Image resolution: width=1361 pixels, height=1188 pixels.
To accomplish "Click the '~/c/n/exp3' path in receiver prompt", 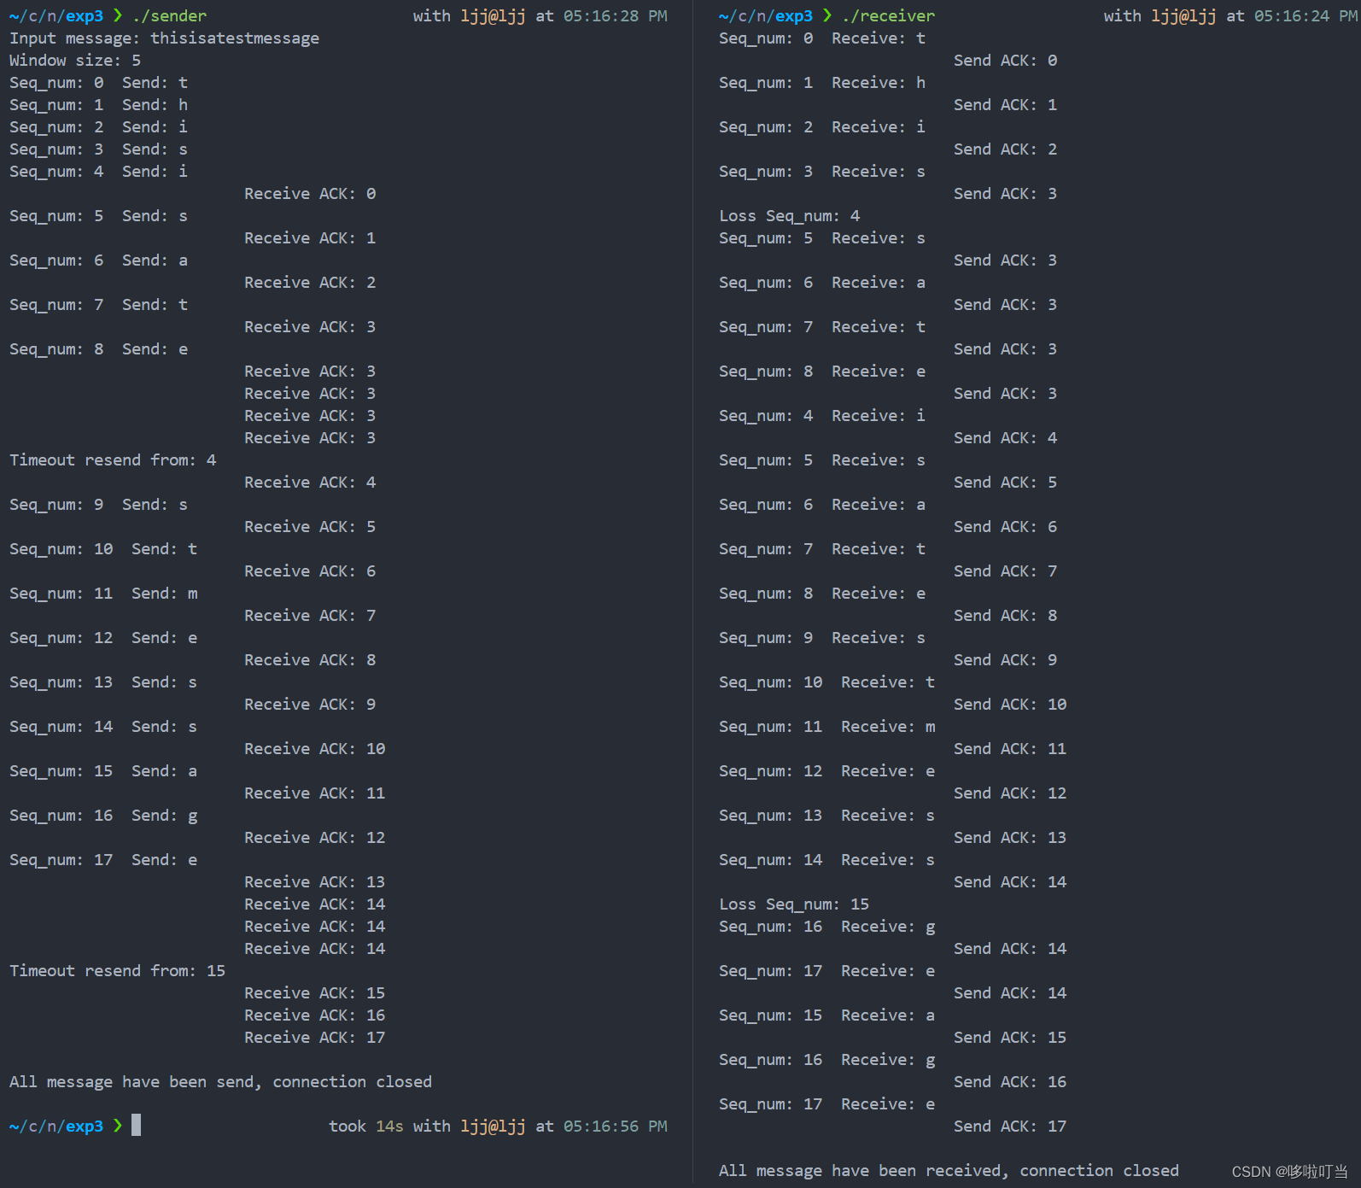I will click(x=766, y=16).
